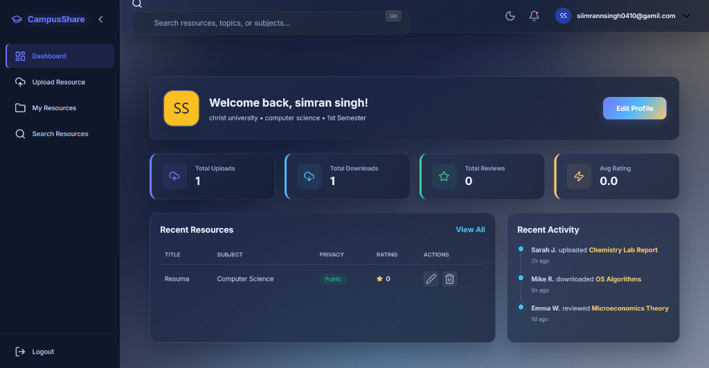
Task: Open the siimrannsingh0410 account menu
Action: (625, 16)
